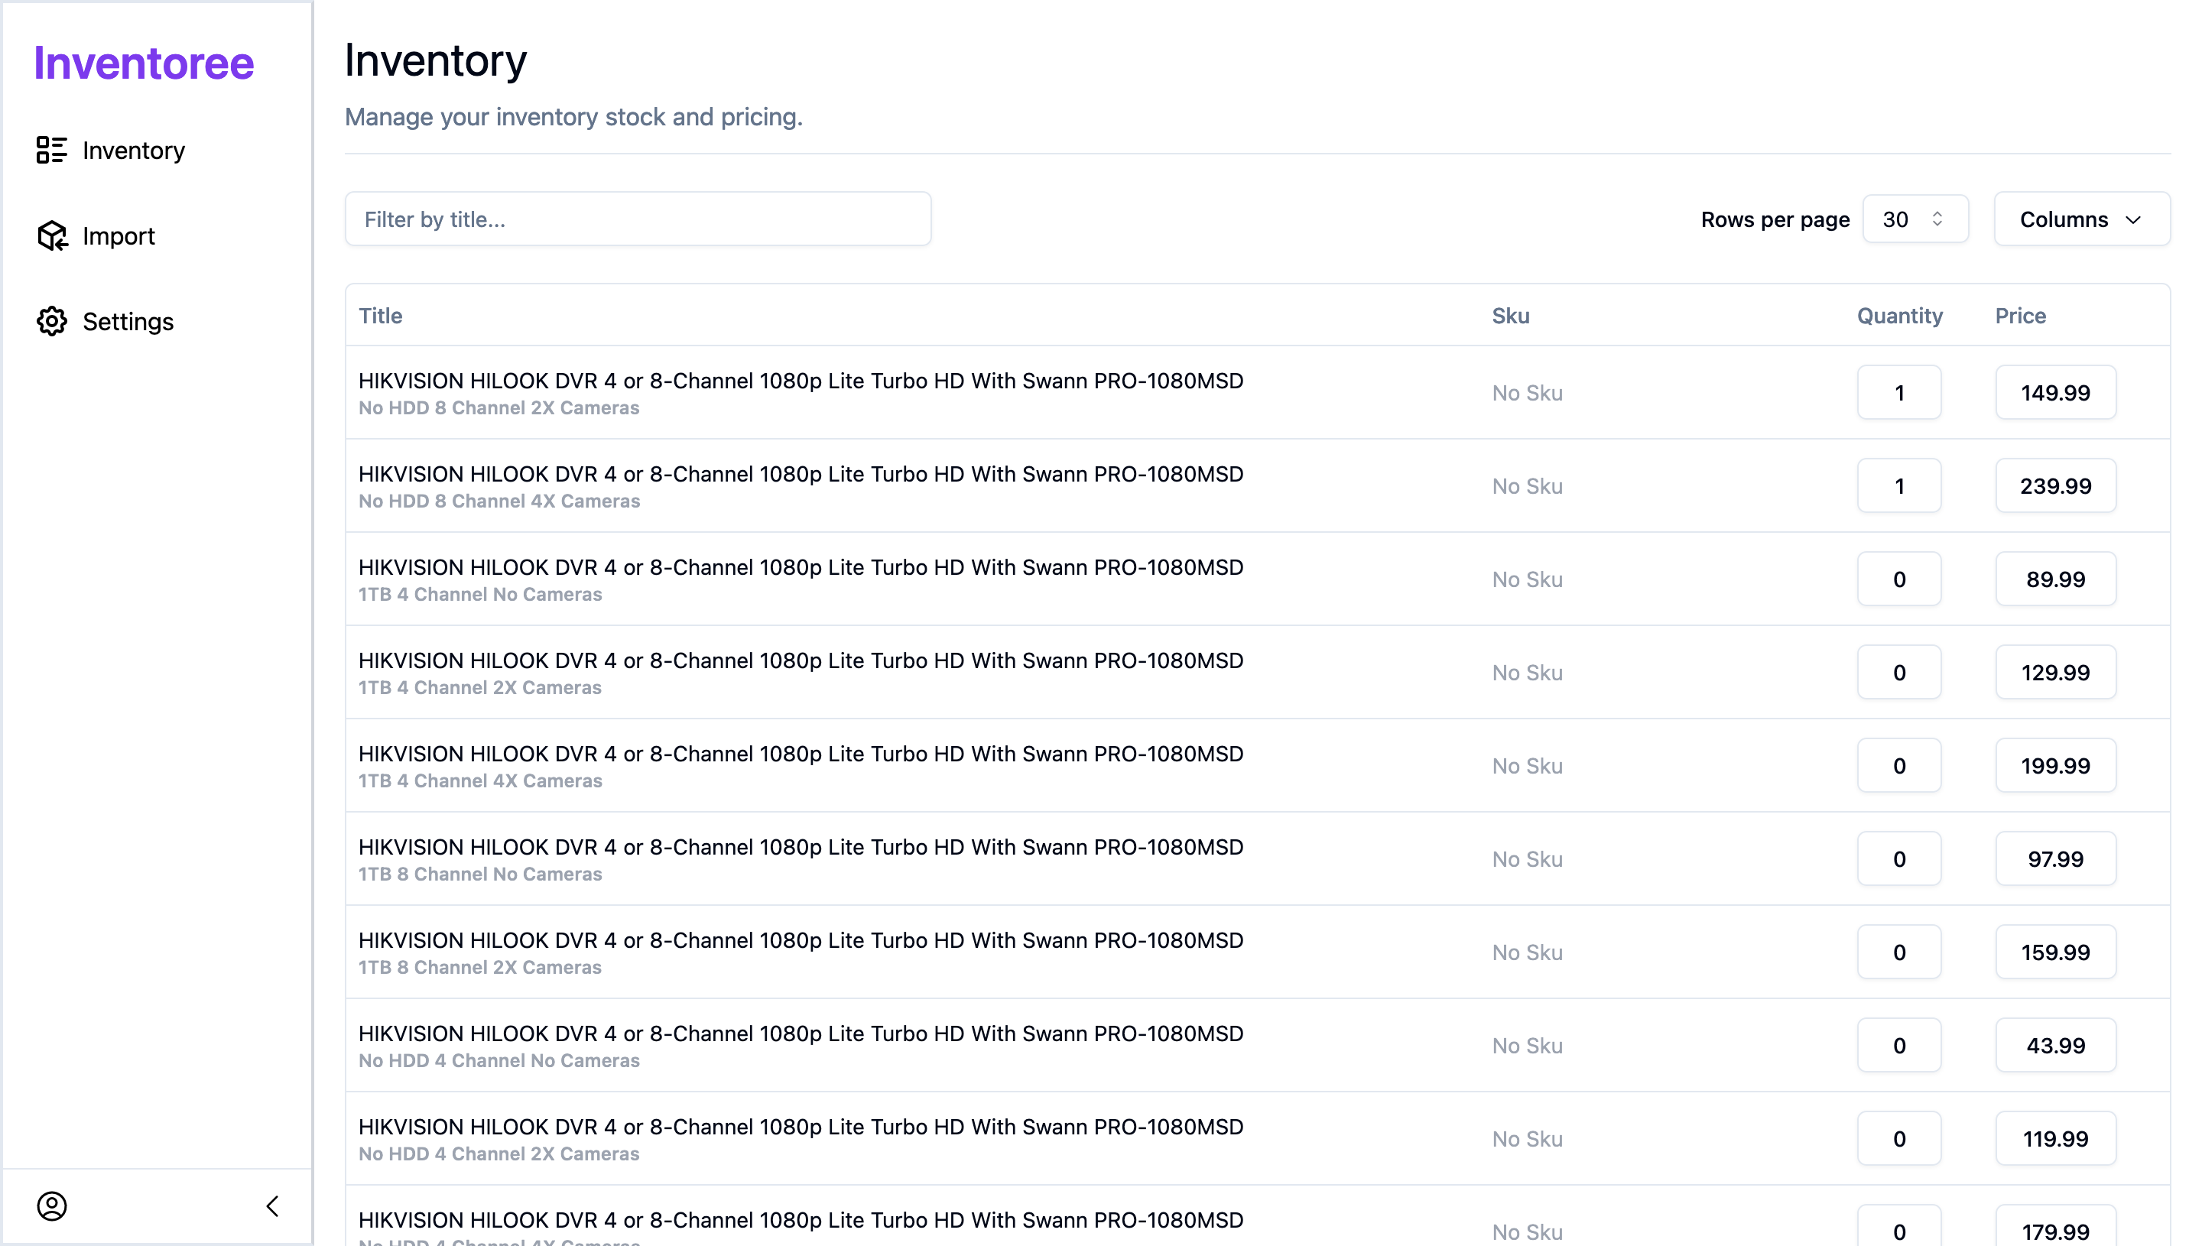The width and height of the screenshot is (2202, 1246).
Task: Edit the 149.99 price field
Action: [2056, 392]
